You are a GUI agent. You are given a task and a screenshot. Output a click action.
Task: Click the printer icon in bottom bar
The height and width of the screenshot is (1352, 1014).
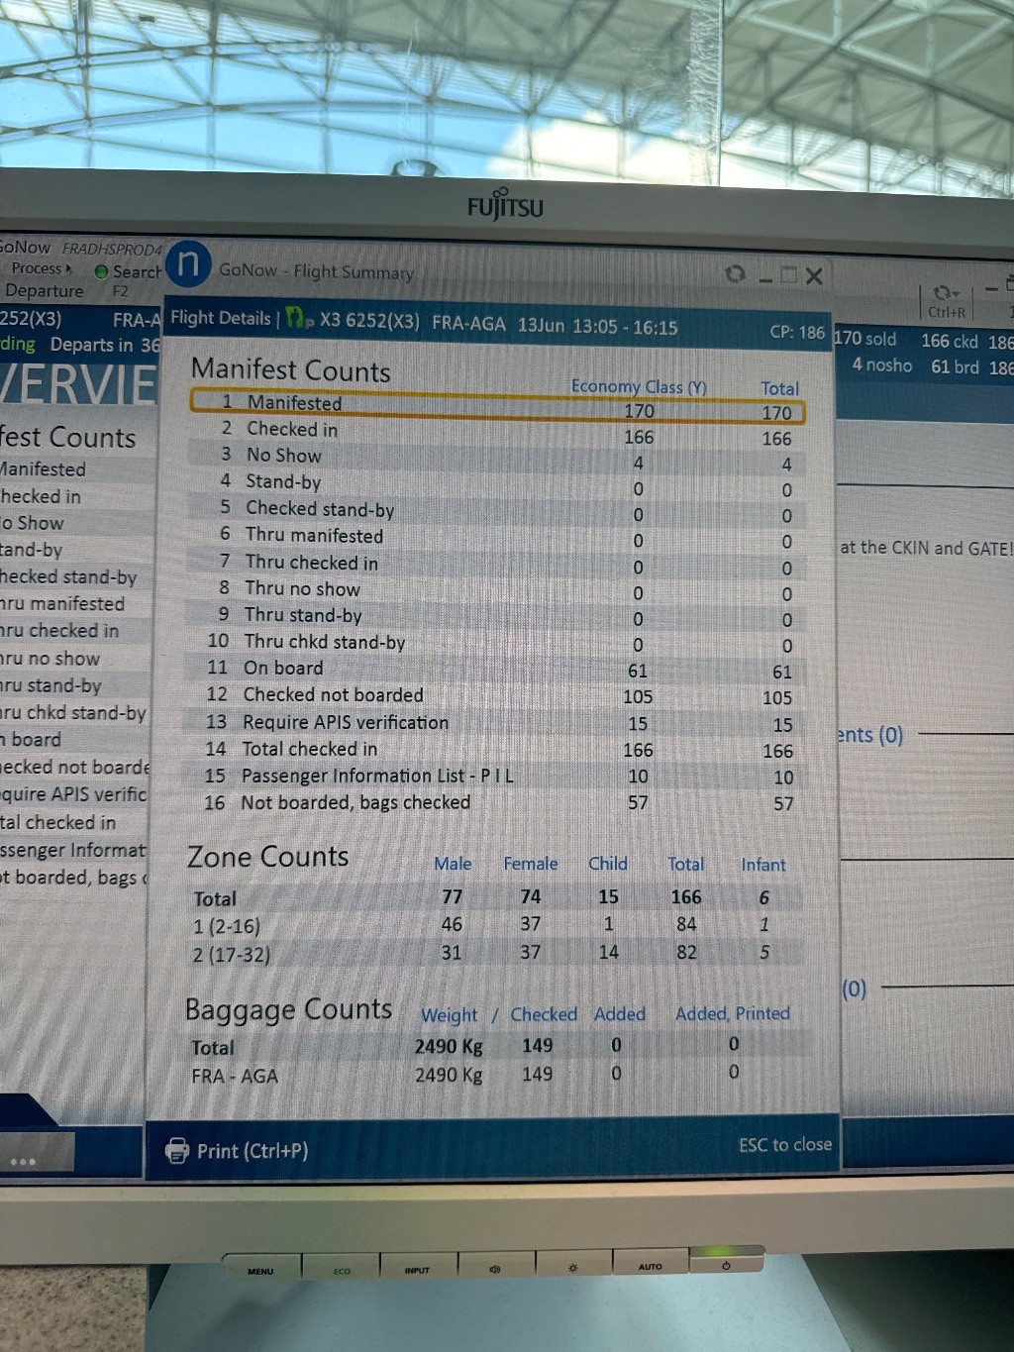click(177, 1150)
